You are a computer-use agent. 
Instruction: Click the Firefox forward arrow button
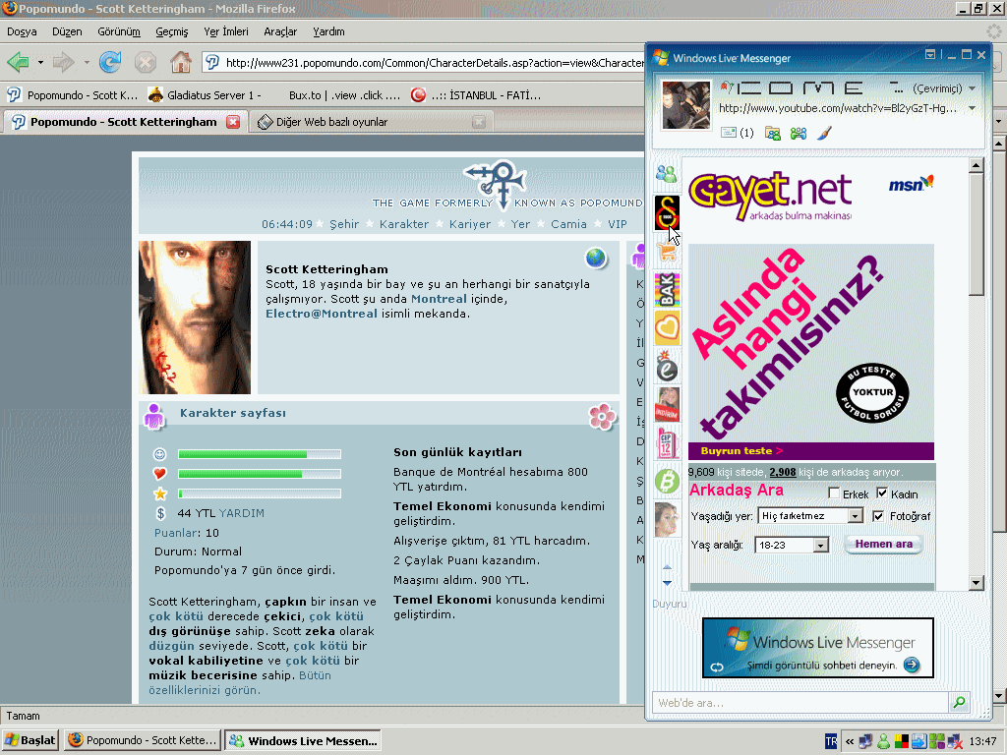tap(63, 62)
